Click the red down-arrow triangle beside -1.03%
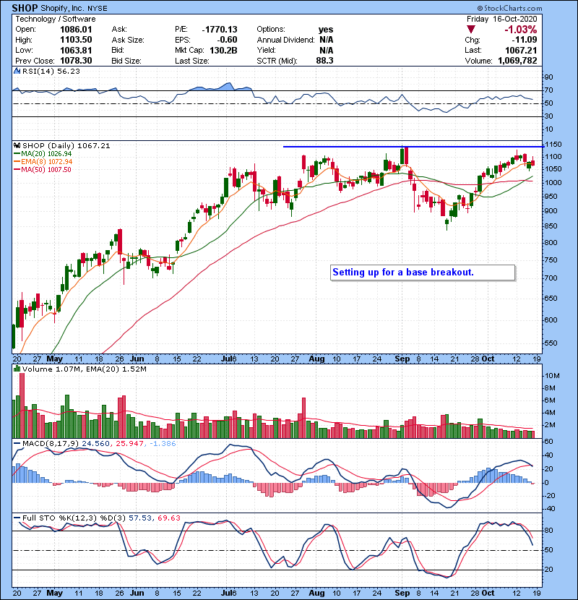Screen dimensions: 578x600 [x=472, y=29]
